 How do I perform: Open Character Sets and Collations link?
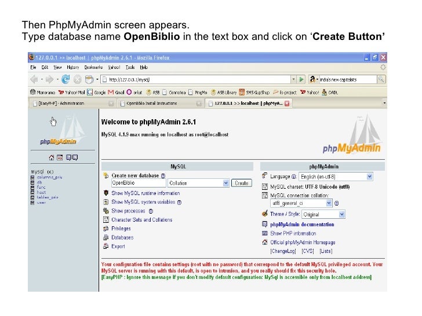click(142, 220)
